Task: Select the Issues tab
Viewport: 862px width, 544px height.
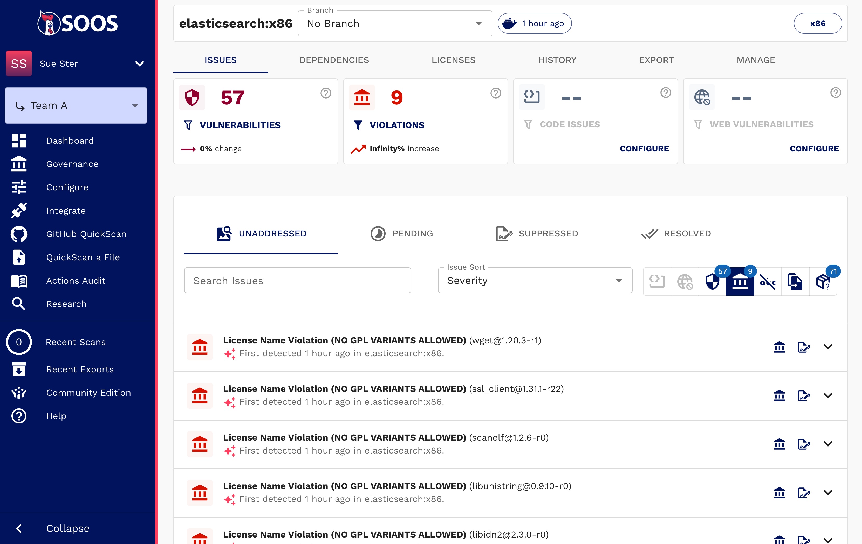Action: point(221,60)
